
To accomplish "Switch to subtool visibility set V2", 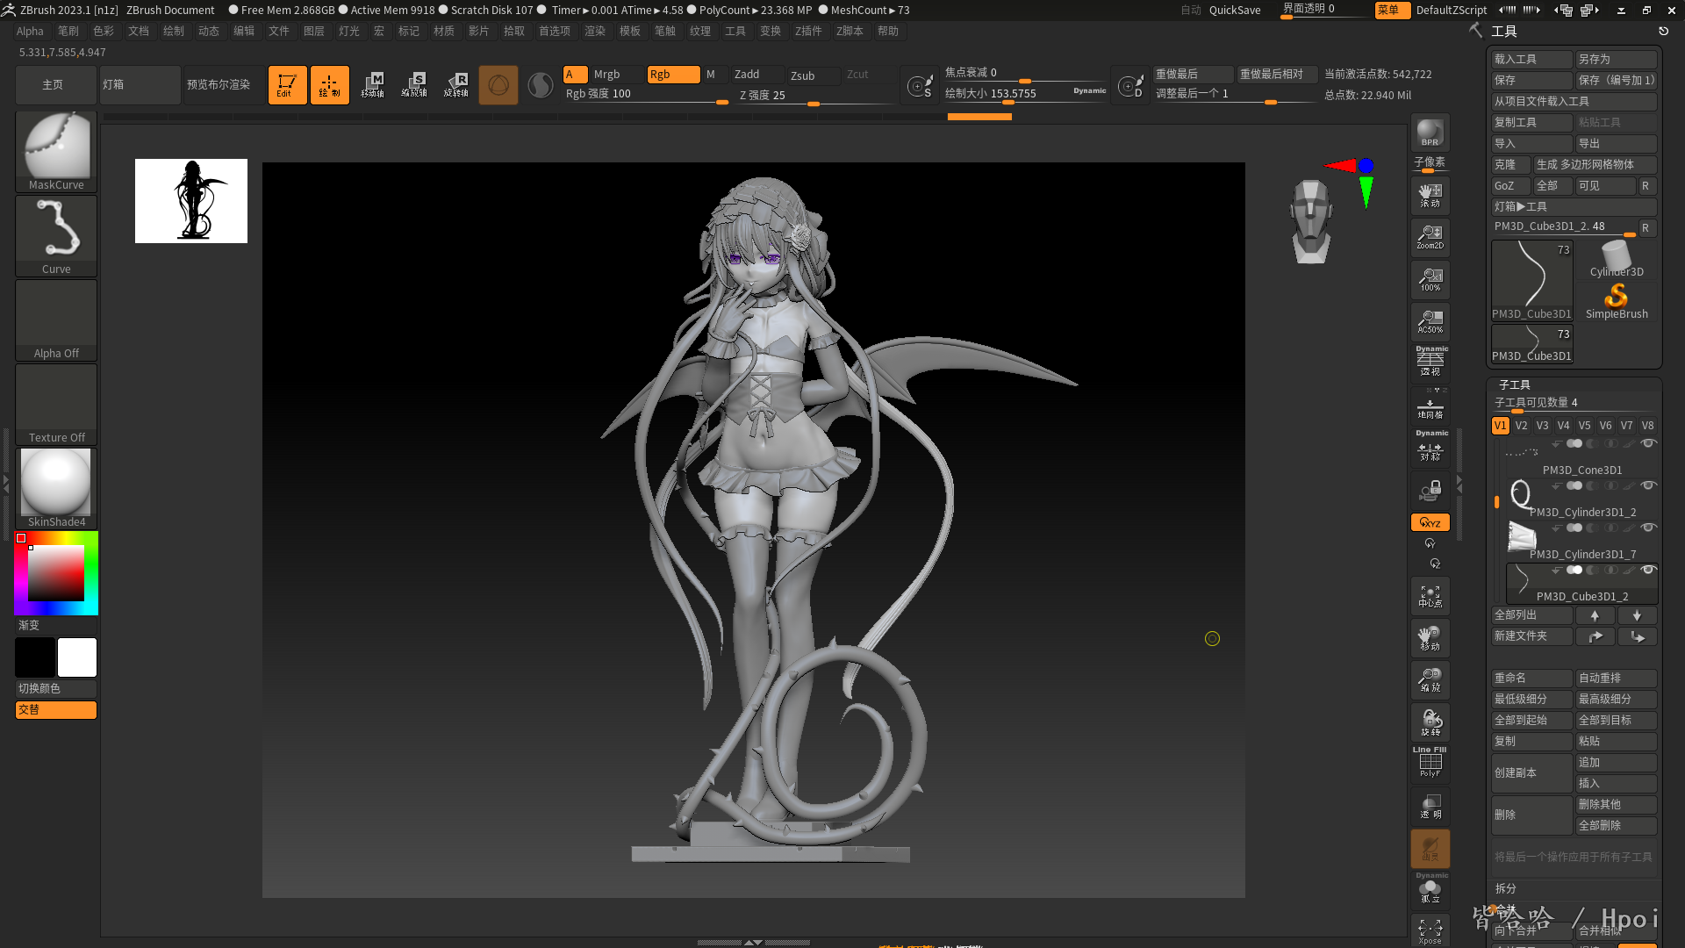I will point(1521,426).
